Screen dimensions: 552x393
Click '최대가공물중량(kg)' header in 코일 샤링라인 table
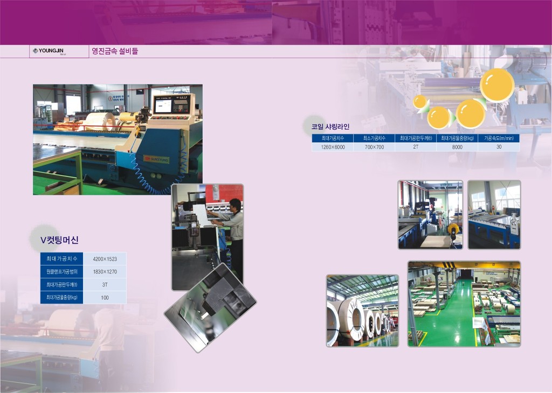click(457, 138)
